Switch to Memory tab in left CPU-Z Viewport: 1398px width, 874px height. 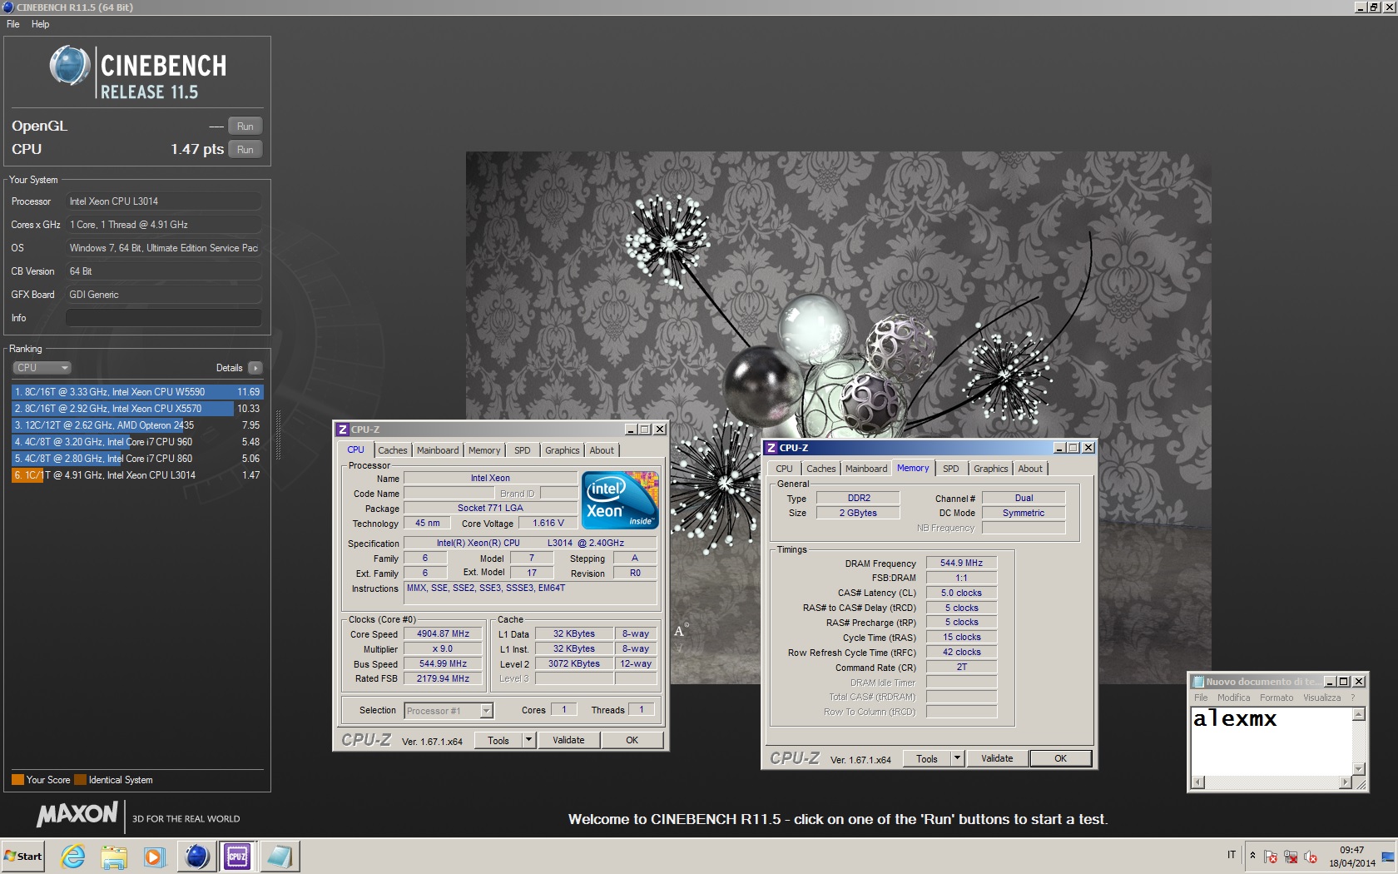pyautogui.click(x=484, y=450)
